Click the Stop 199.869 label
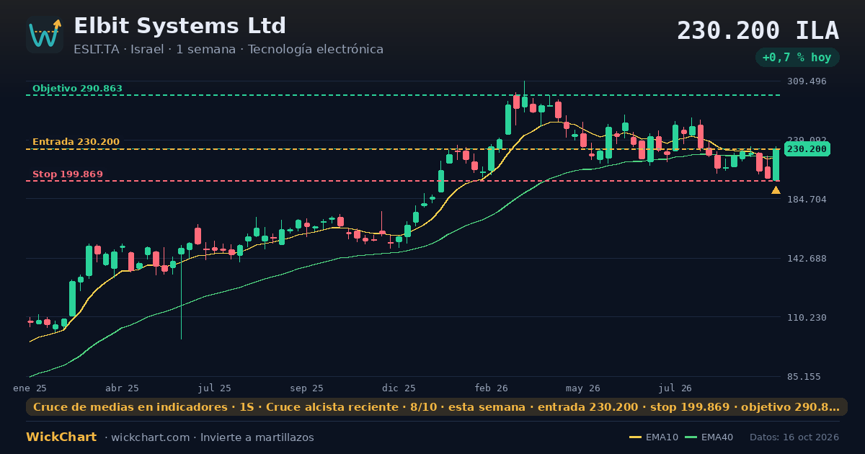The height and width of the screenshot is (454, 865). [68, 174]
